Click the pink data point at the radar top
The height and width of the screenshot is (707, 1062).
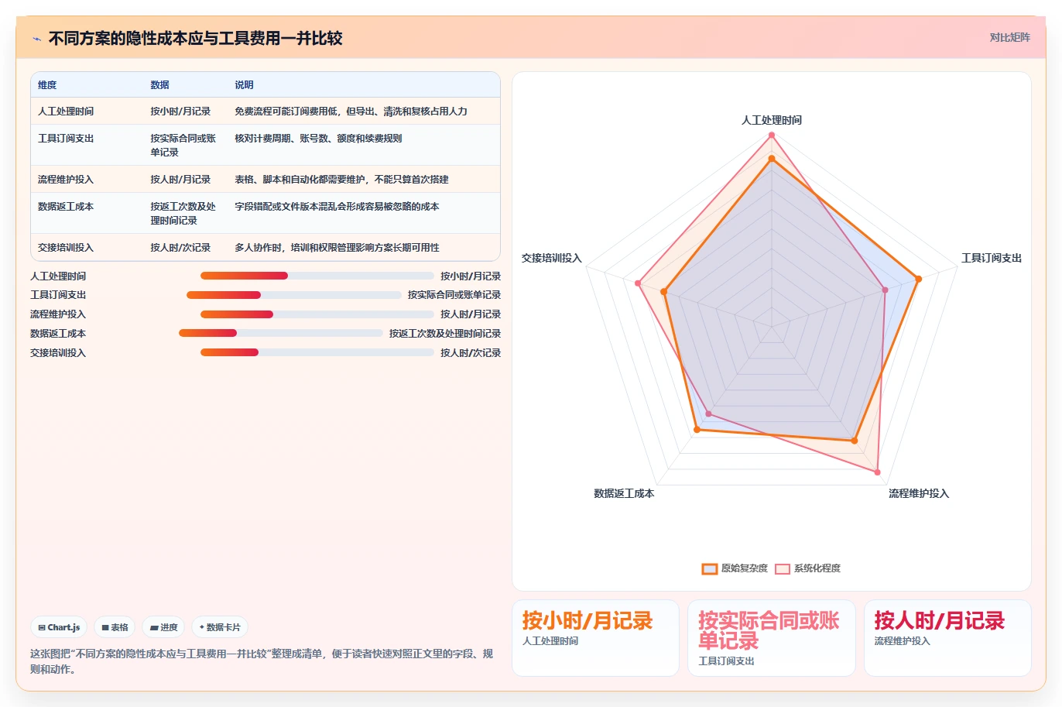pos(772,135)
